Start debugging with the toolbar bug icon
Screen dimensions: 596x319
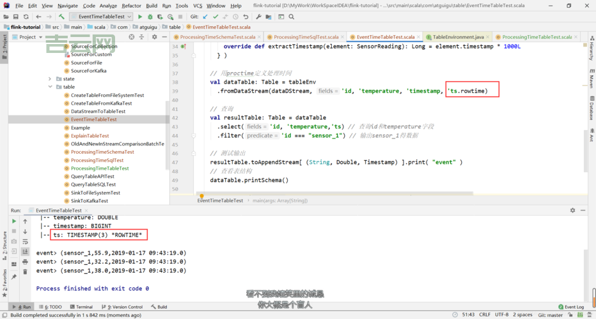coord(150,17)
